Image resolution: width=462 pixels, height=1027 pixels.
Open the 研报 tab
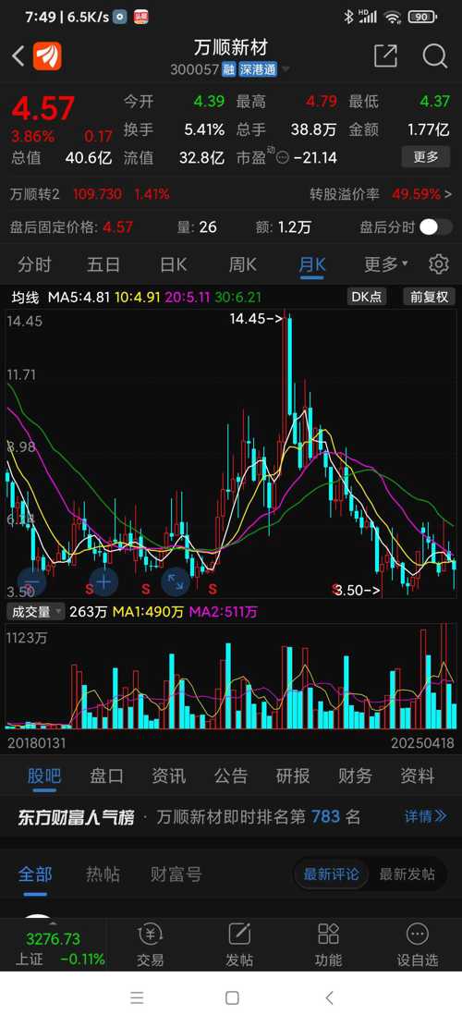point(293,776)
